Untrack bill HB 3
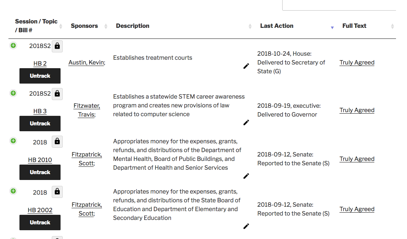Screen dimensions: 407x239 pyautogui.click(x=40, y=124)
